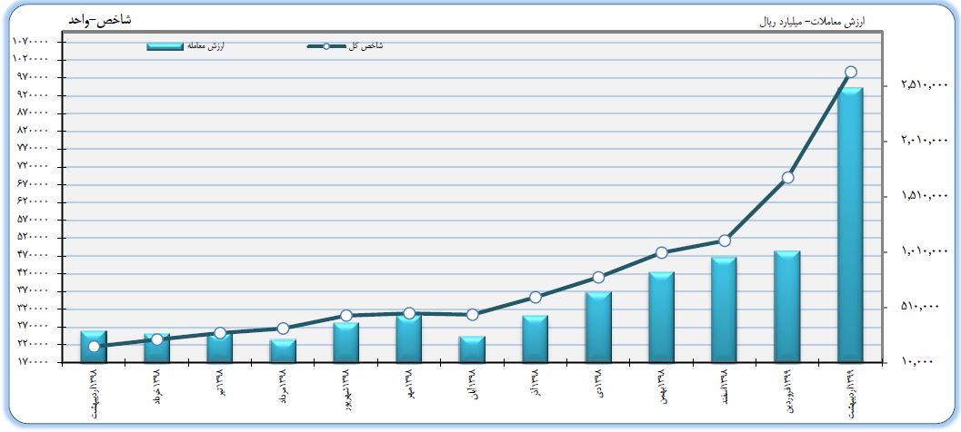
Task: Click the ارزش معامله legend bar swatch
Action: point(165,46)
